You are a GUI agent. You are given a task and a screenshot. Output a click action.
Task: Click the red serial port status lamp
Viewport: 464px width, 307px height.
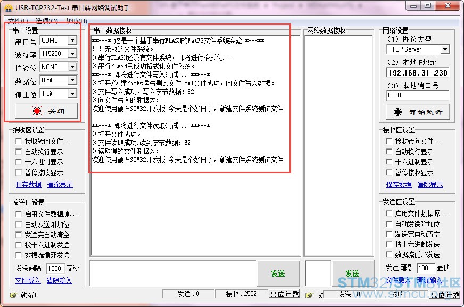click(x=37, y=111)
